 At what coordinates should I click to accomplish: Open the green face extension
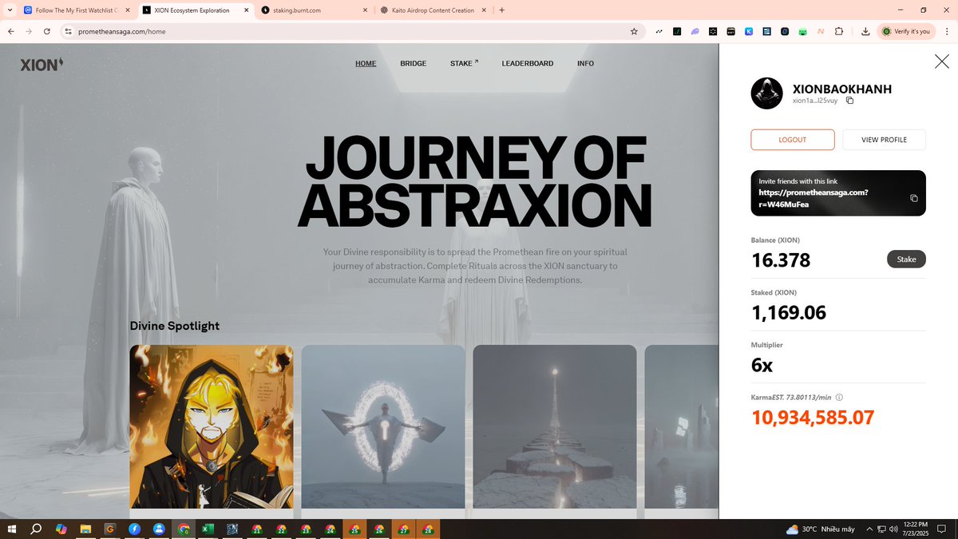click(802, 31)
